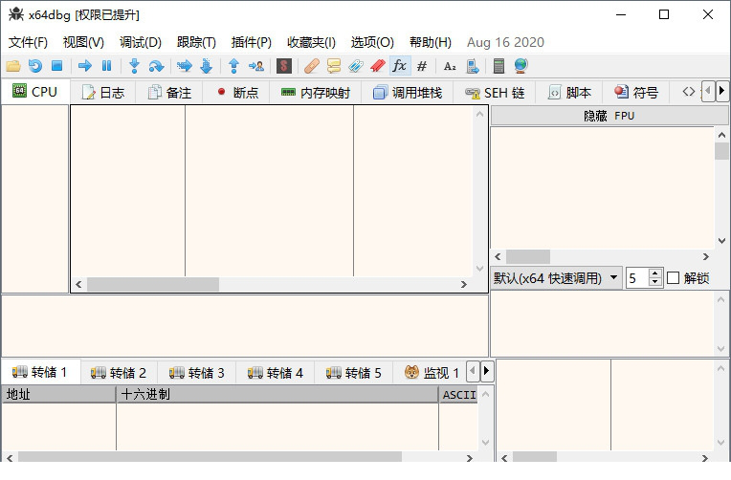The height and width of the screenshot is (480, 731).
Task: Switch to the SEH 链 tab
Action: [x=495, y=93]
